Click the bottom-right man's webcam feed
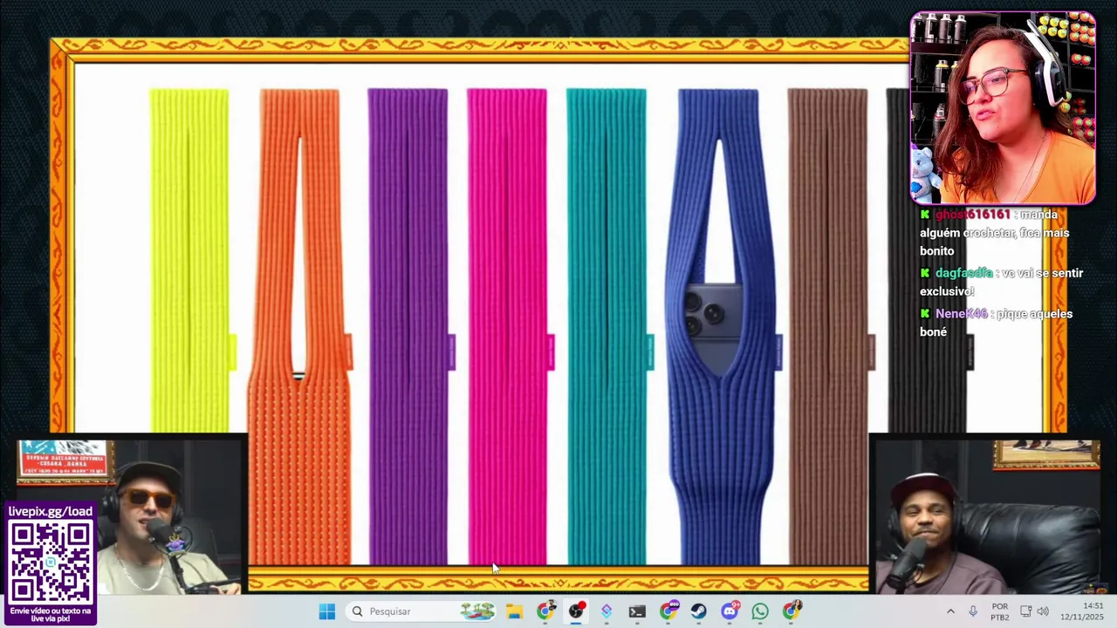Screen dimensions: 1117x628 pos(986,517)
